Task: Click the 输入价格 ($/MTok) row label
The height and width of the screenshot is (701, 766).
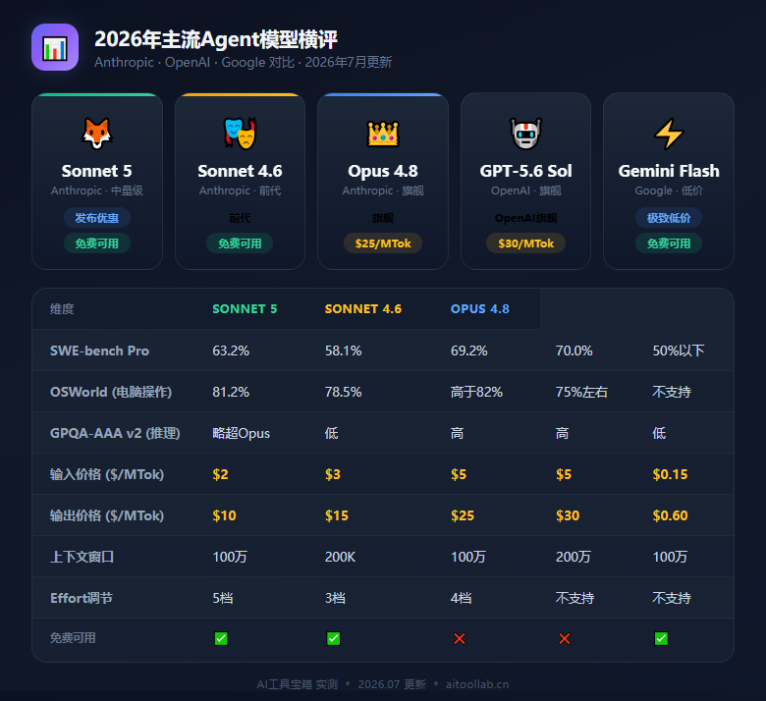Action: coord(107,474)
